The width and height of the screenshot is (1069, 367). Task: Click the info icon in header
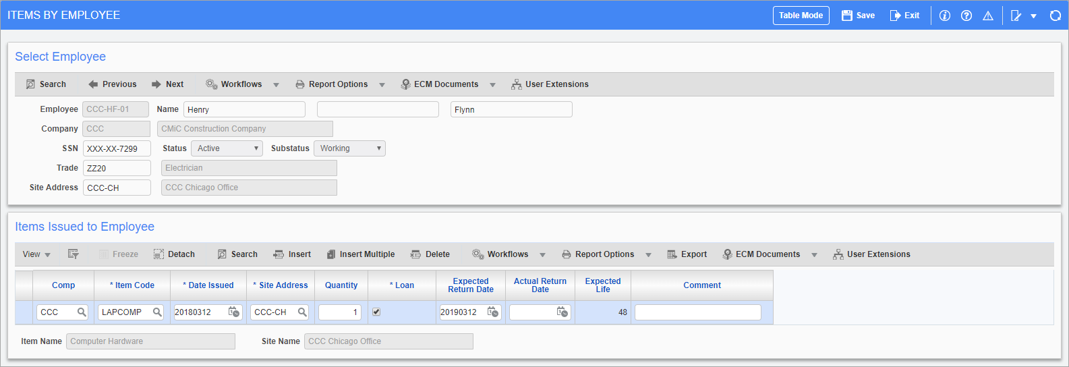point(944,16)
